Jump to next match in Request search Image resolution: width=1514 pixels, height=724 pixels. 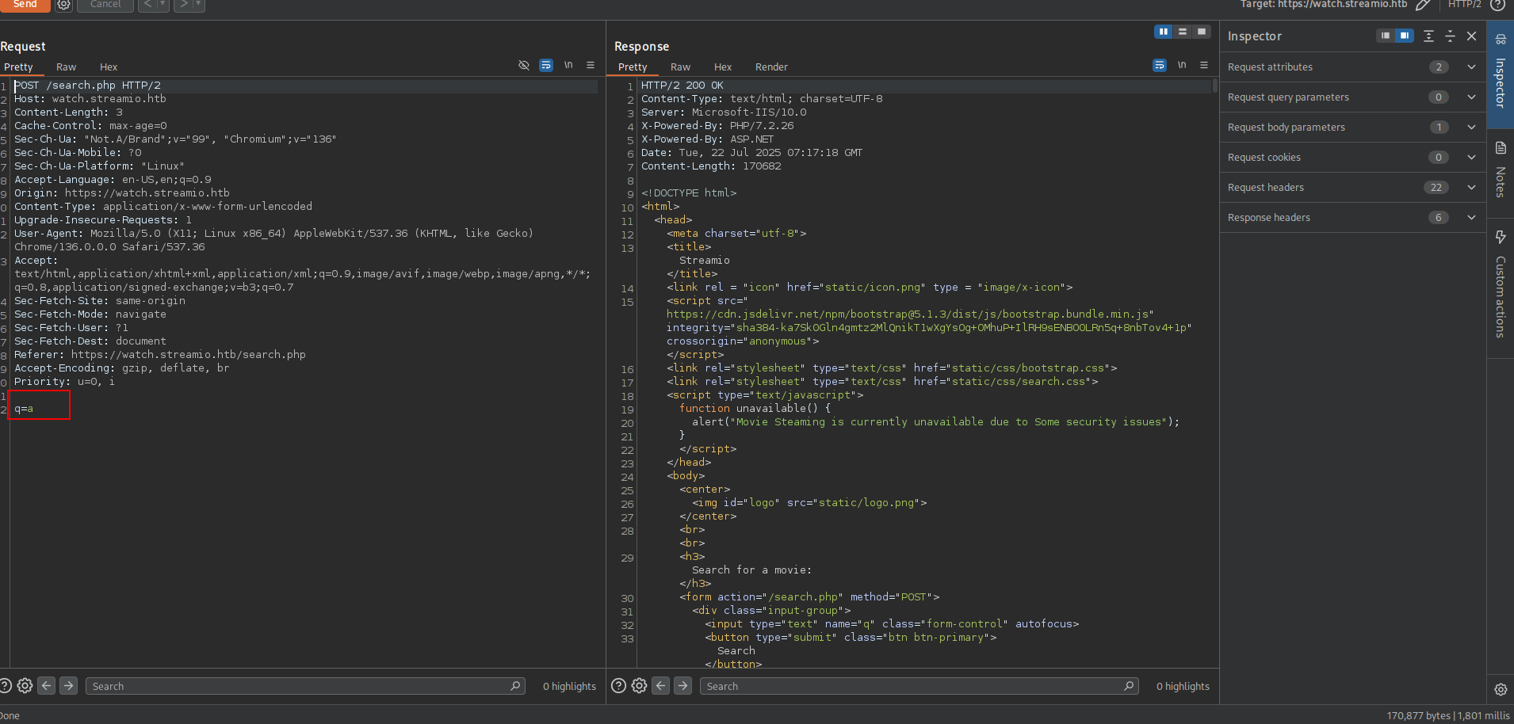69,686
